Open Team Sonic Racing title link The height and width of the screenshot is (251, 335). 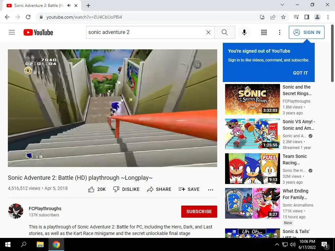click(x=295, y=159)
